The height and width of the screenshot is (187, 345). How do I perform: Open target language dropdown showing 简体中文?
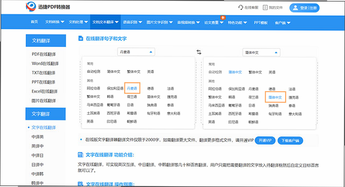click(261, 52)
